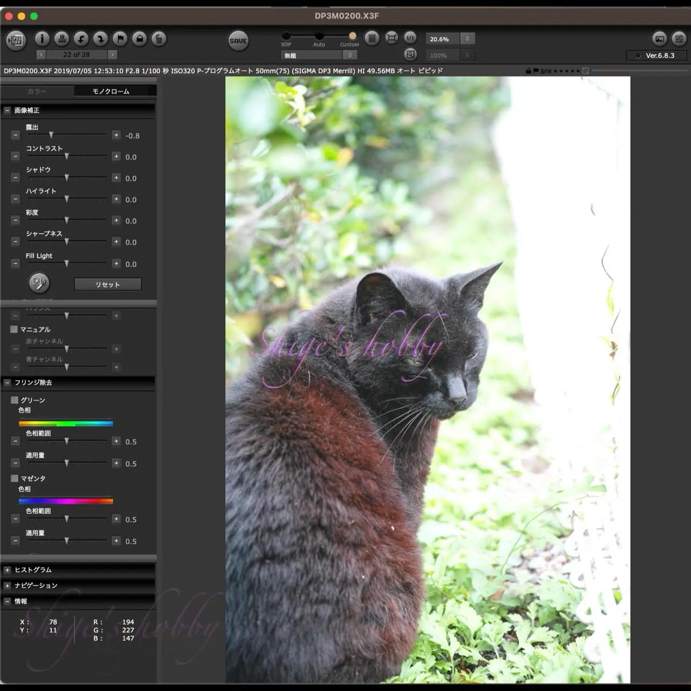The height and width of the screenshot is (691, 691).
Task: Click the 22 of 28 image counter
Action: click(76, 55)
